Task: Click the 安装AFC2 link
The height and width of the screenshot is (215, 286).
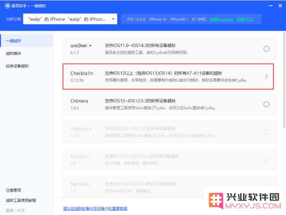Action: pyautogui.click(x=245, y=19)
